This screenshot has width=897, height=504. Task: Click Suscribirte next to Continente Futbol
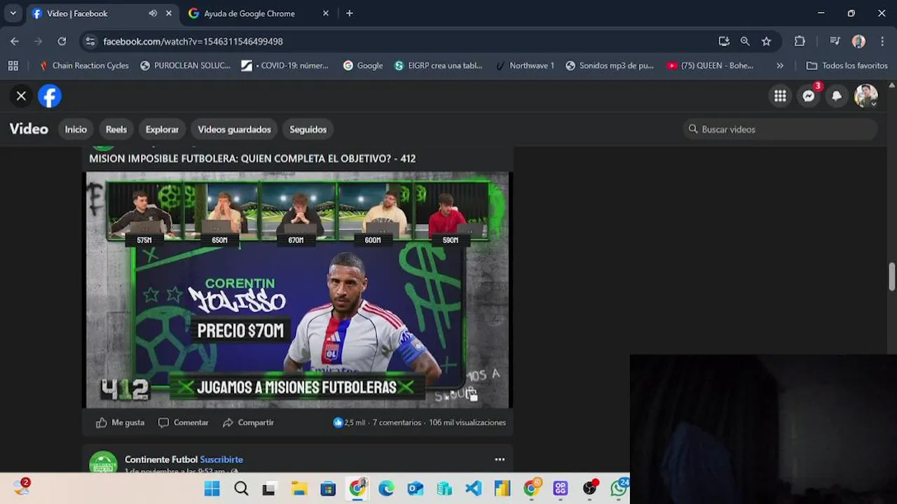pyautogui.click(x=221, y=460)
